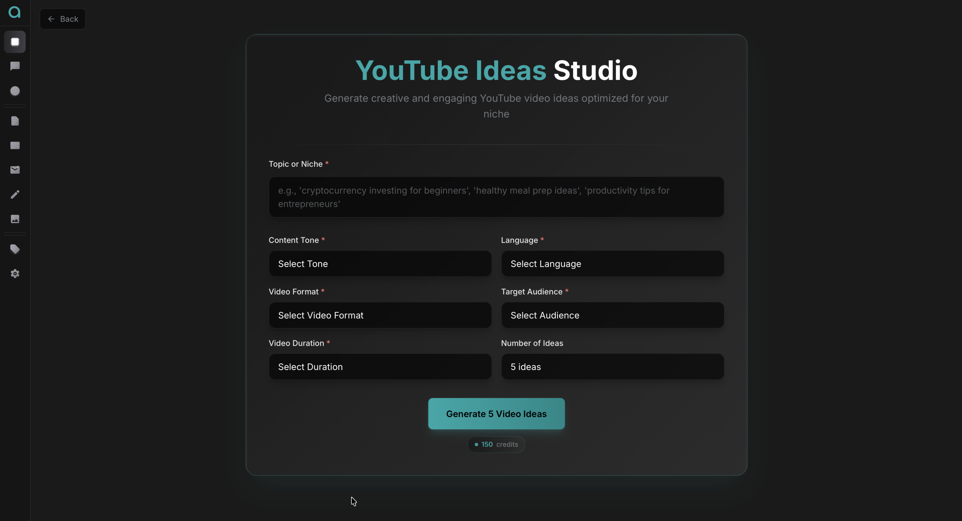
Task: Open the image tool in the sidebar
Action: pos(15,219)
